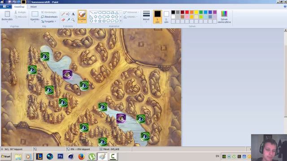Choose the Polygon shape
Screen dimensions: 287x161
coord(113,13)
